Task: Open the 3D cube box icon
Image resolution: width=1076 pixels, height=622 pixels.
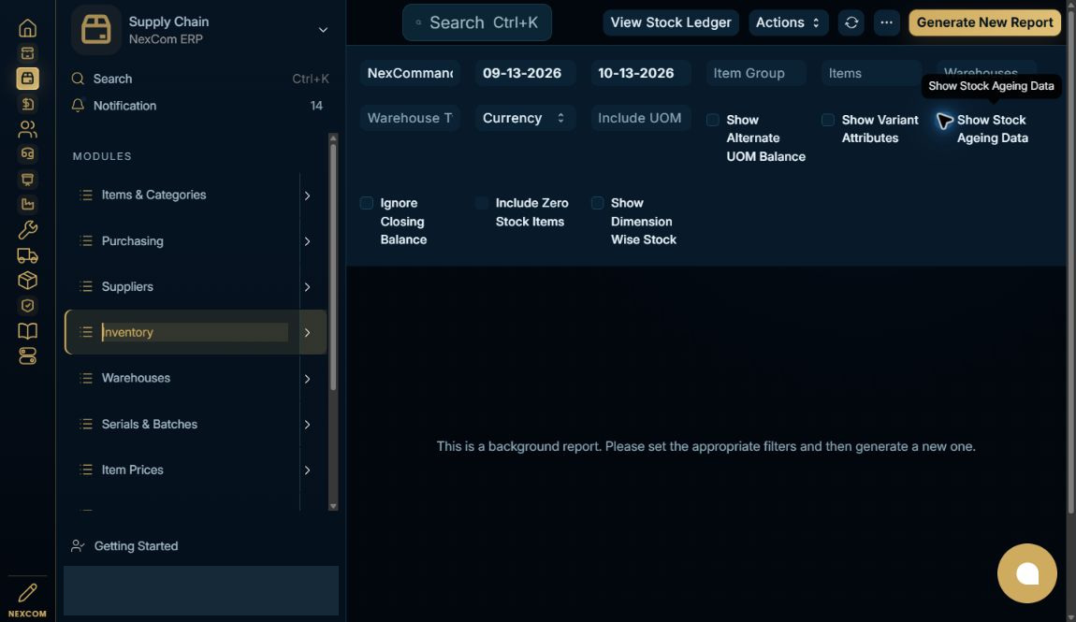Action: click(27, 281)
